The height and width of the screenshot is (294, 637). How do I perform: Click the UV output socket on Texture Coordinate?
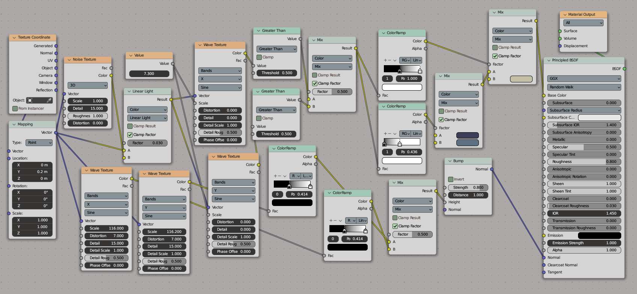[x=56, y=60]
